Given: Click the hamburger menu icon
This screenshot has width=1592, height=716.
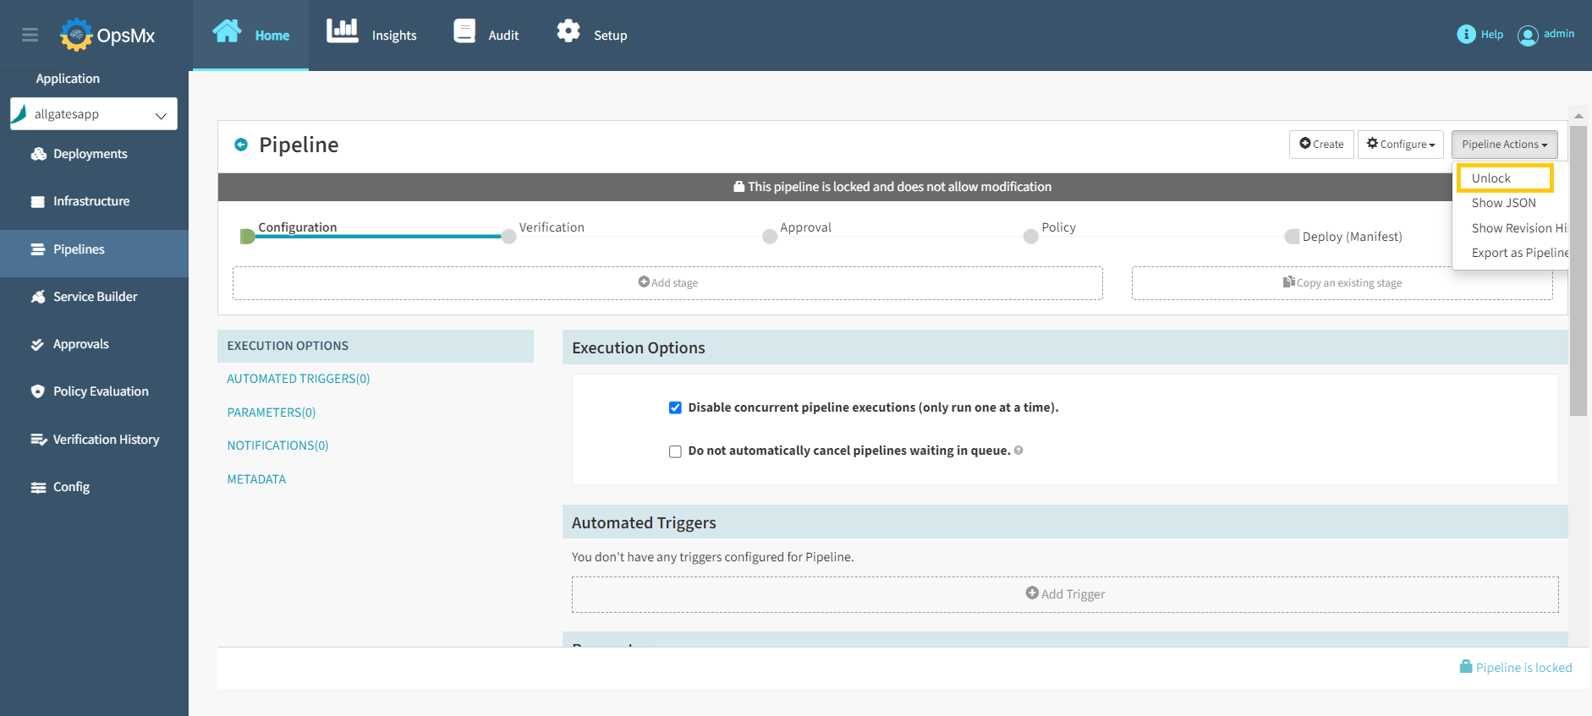Looking at the screenshot, I should [30, 35].
